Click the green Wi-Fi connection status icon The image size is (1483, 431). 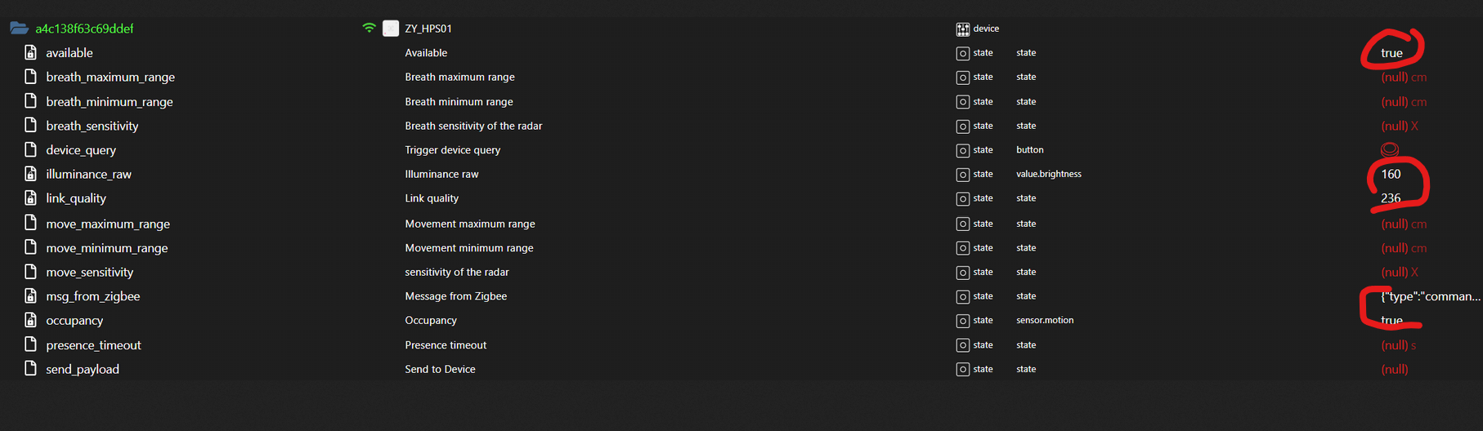(x=369, y=29)
